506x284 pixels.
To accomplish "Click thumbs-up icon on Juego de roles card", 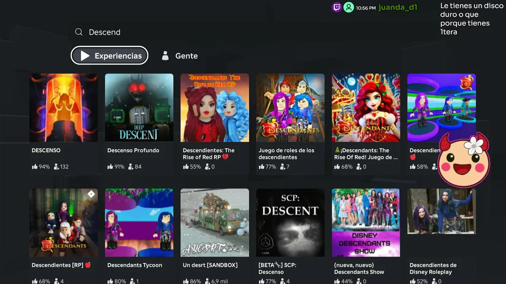I will tap(261, 166).
